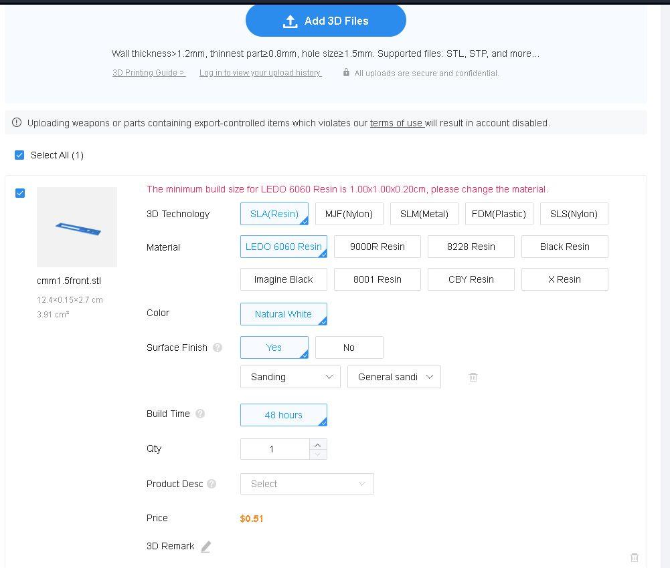Click the warning info icon in notice bar

pos(17,123)
